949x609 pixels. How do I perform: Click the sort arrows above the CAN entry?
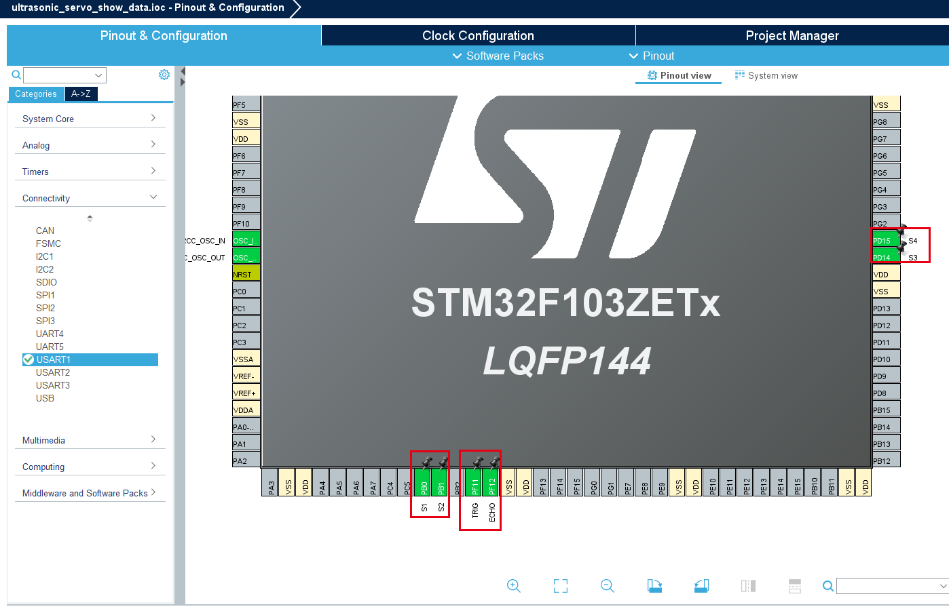90,218
